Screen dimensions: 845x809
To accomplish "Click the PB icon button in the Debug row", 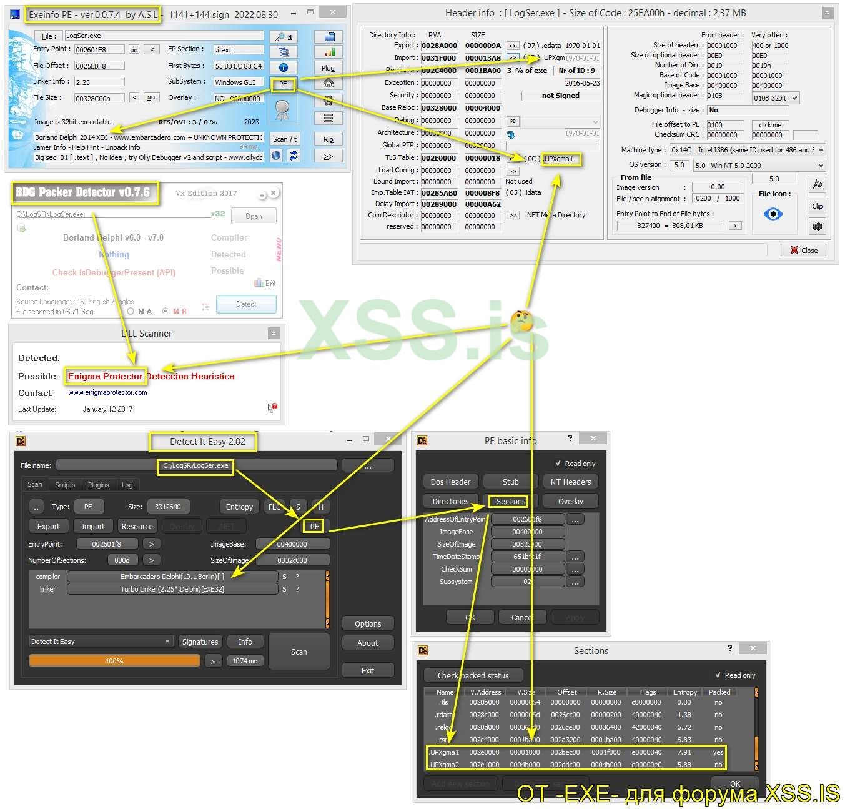I will point(513,121).
